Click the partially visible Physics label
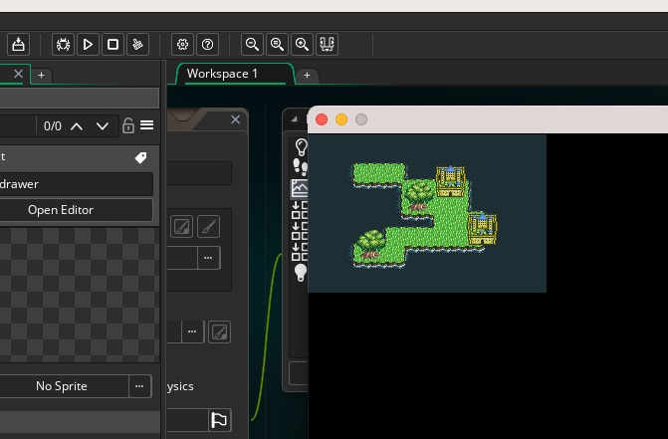This screenshot has width=668, height=439. (x=180, y=386)
